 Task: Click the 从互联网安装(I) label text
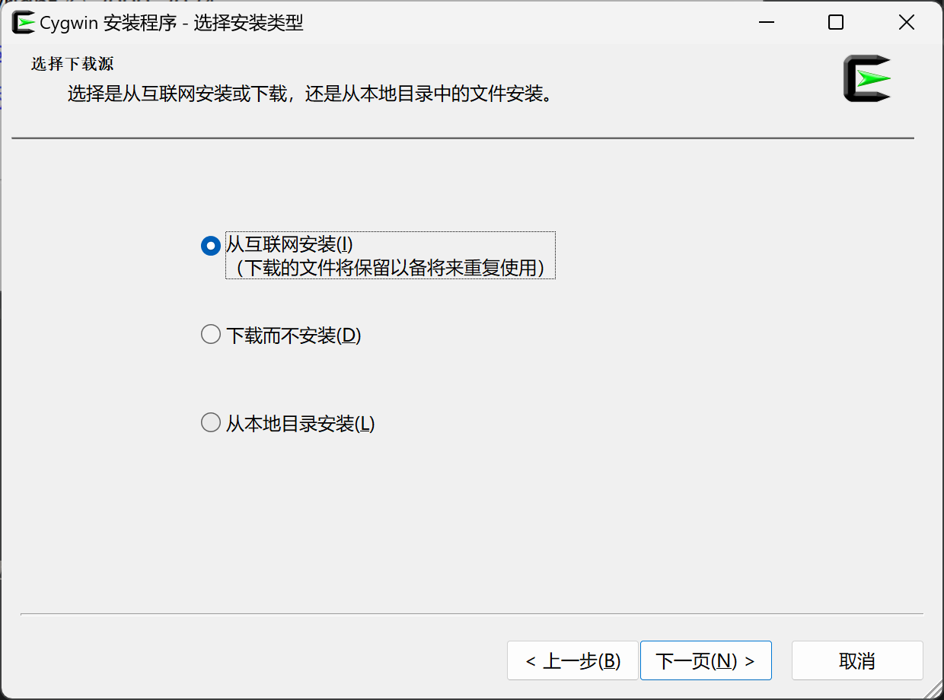click(x=290, y=245)
